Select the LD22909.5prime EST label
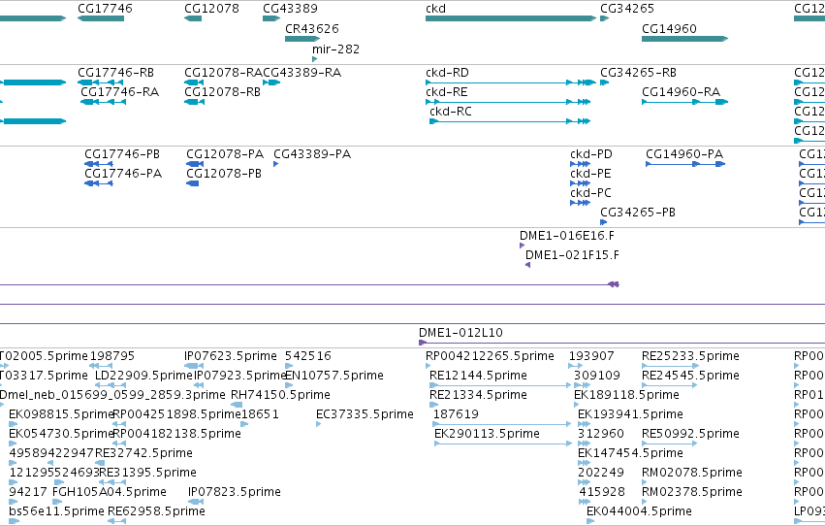The height and width of the screenshot is (526, 825). (144, 376)
